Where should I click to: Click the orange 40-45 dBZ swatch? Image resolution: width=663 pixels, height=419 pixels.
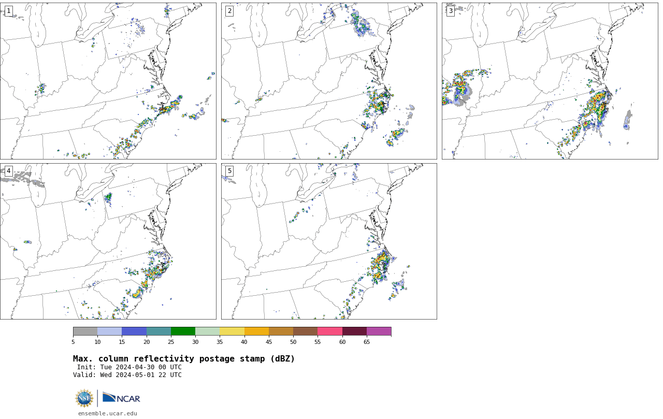256,331
